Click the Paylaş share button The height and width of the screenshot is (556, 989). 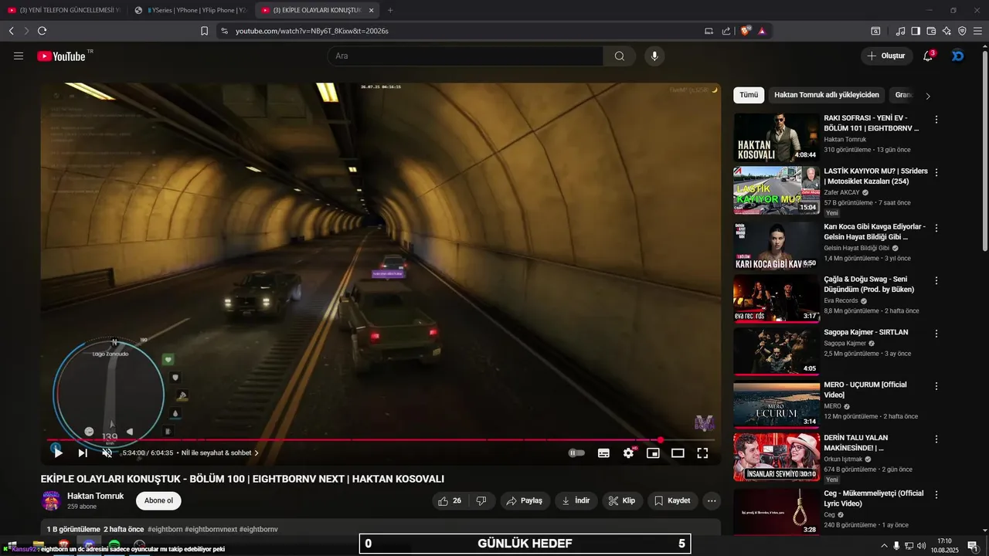[525, 500]
